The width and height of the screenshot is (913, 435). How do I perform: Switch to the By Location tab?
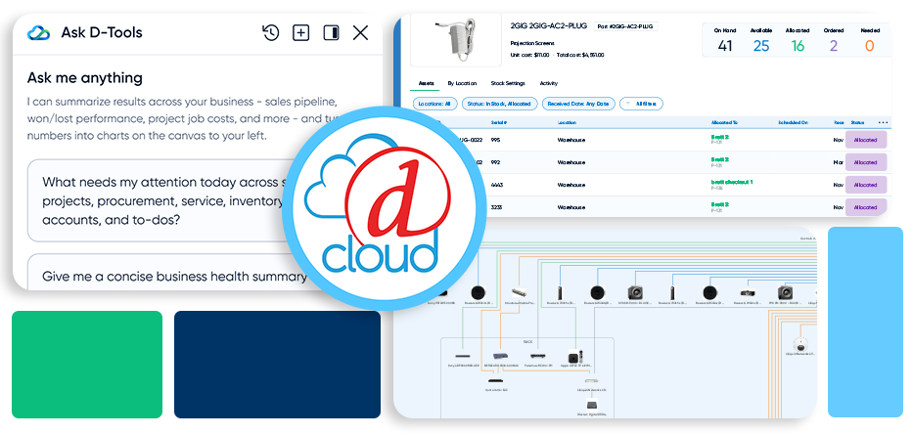tap(462, 83)
